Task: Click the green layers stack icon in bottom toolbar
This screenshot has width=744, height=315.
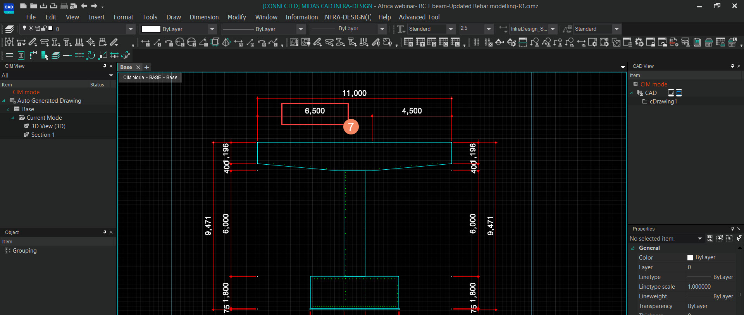Action: (56, 55)
